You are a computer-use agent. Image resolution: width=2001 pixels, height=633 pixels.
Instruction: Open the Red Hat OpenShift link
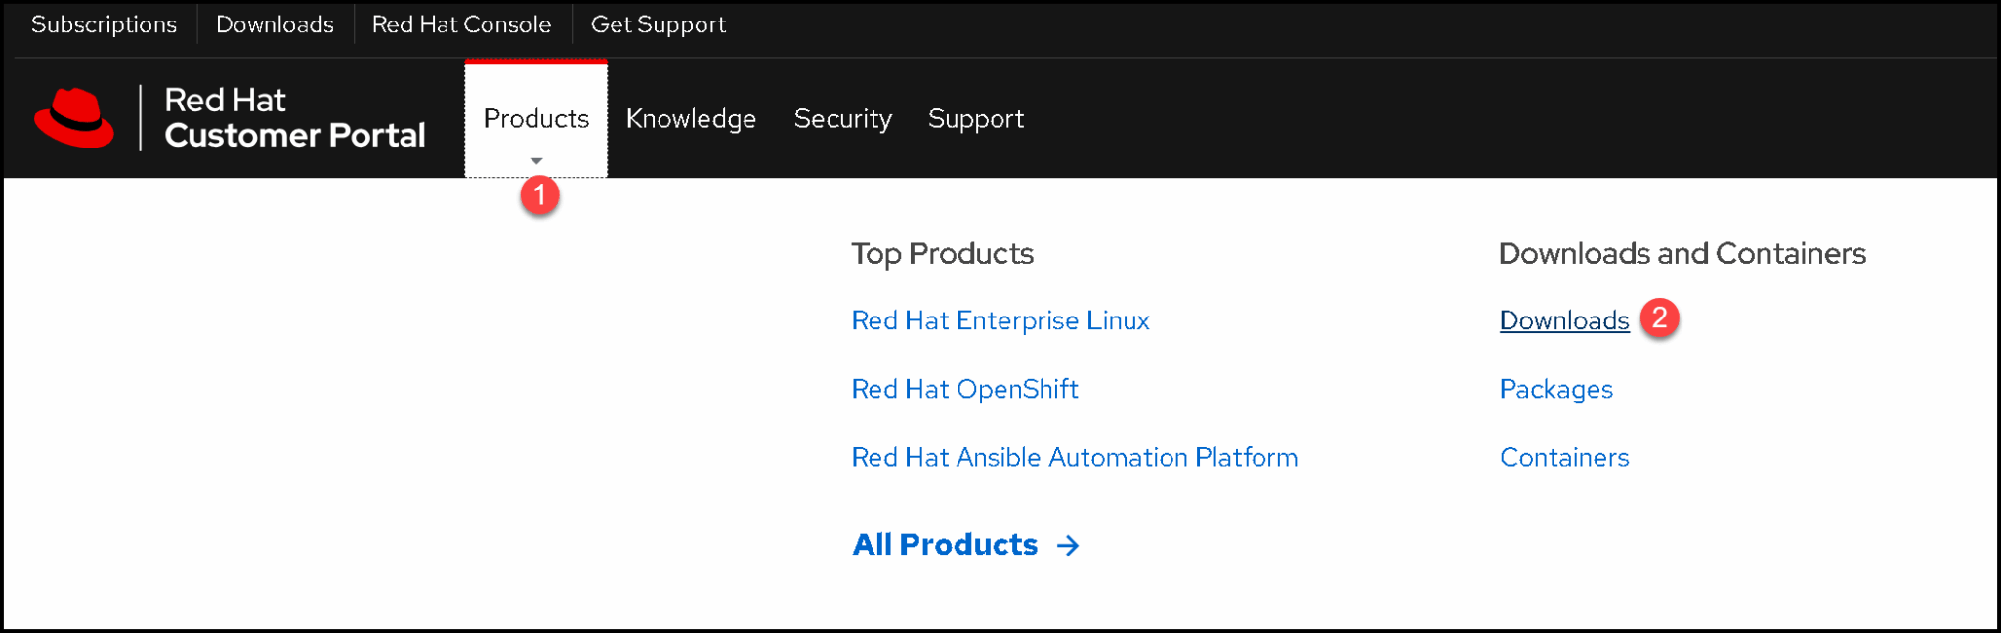coord(964,389)
